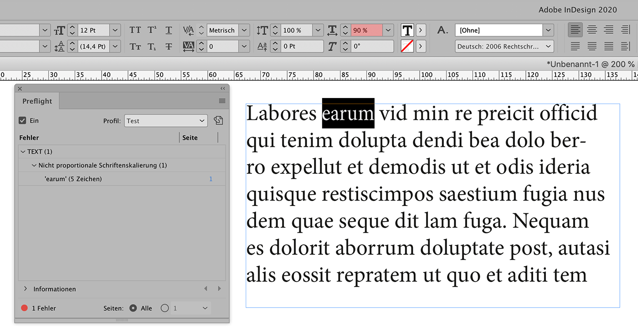The width and height of the screenshot is (638, 335).
Task: Open the stroke swatch flyout arrow
Action: [x=421, y=46]
